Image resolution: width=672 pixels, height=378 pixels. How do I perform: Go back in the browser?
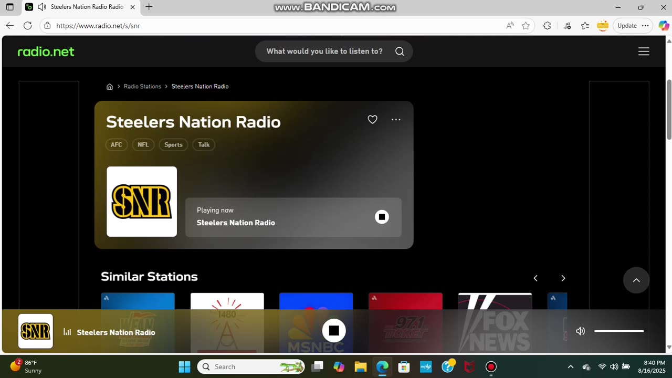point(10,25)
